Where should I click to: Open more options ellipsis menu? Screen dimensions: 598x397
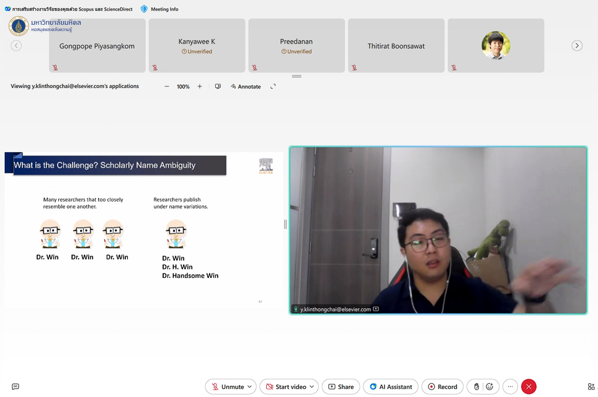[510, 386]
